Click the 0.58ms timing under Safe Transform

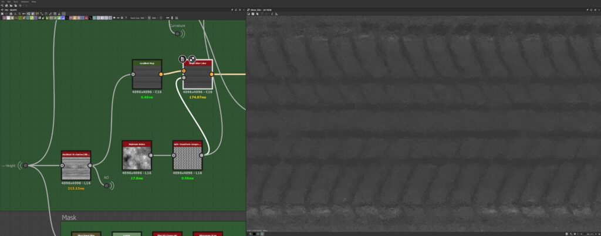pyautogui.click(x=187, y=178)
